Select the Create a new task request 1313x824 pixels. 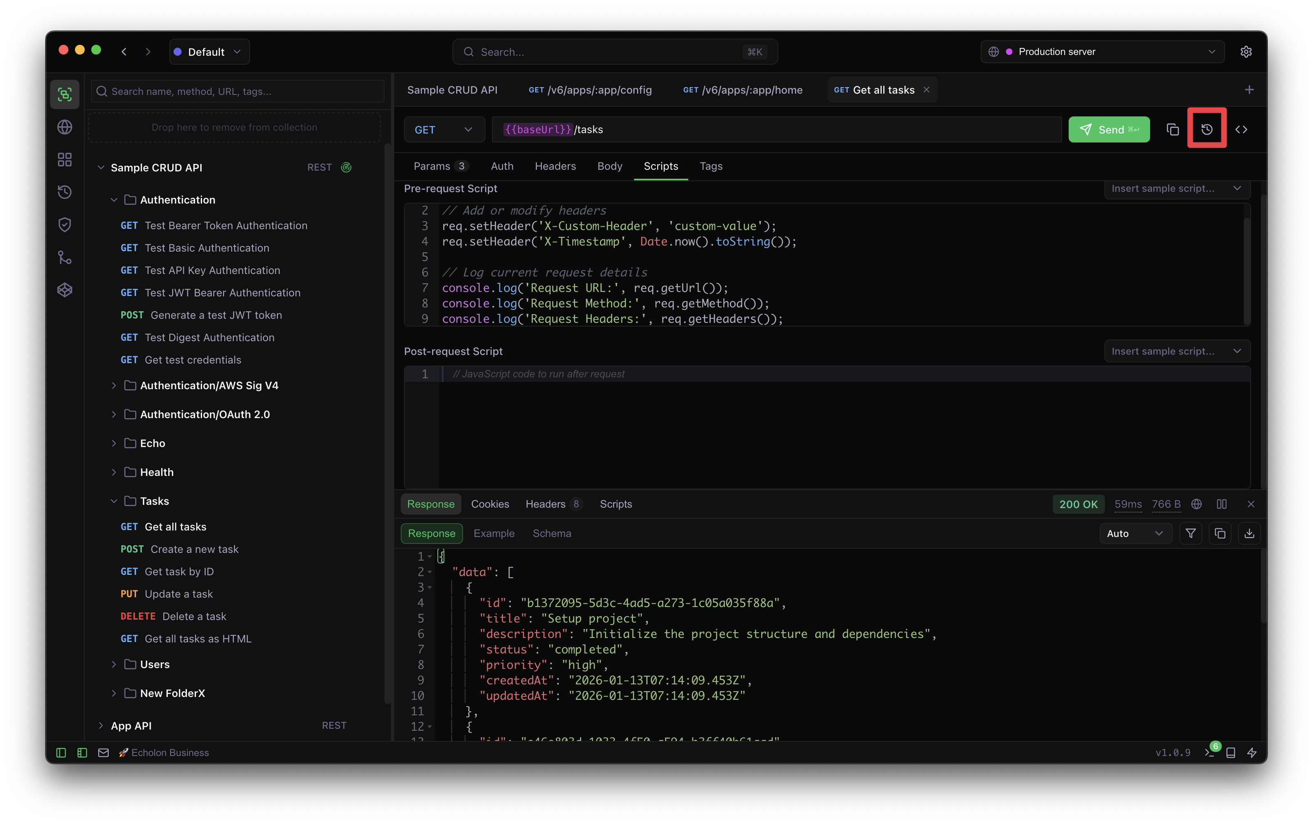(x=194, y=549)
